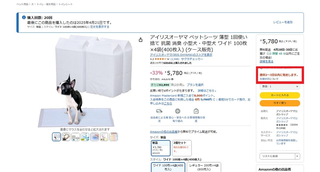Screen dimensions: 320x172
Task: Choose the 単品 size option
Action: [x=161, y=148]
